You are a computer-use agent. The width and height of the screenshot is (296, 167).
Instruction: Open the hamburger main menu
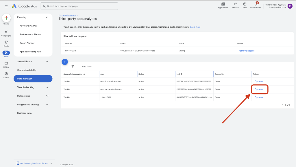[x=6, y=6]
